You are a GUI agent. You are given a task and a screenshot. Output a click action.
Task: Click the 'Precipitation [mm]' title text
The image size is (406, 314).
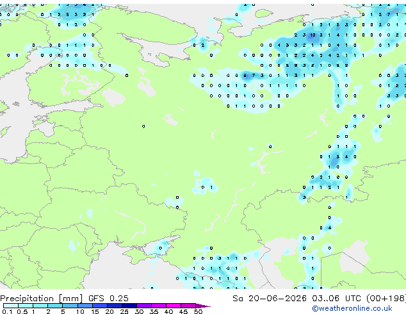[x=42, y=299]
